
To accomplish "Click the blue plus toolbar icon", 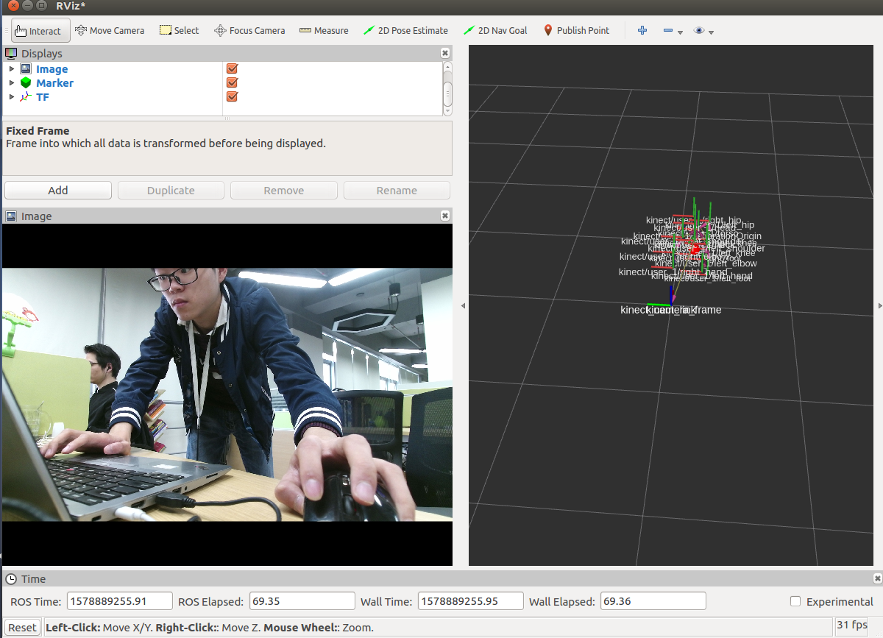I will point(642,30).
